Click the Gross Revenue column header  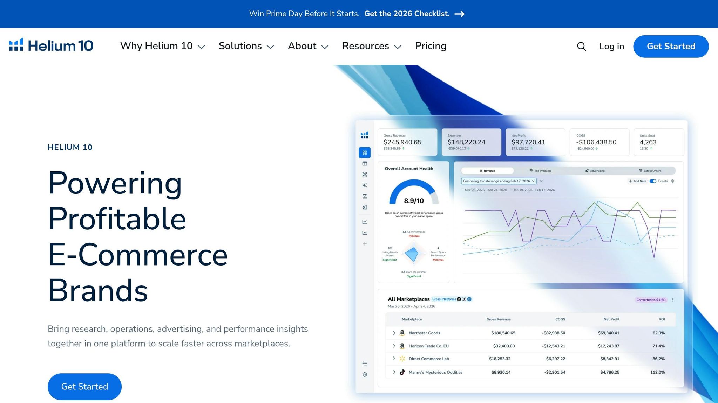coord(499,319)
